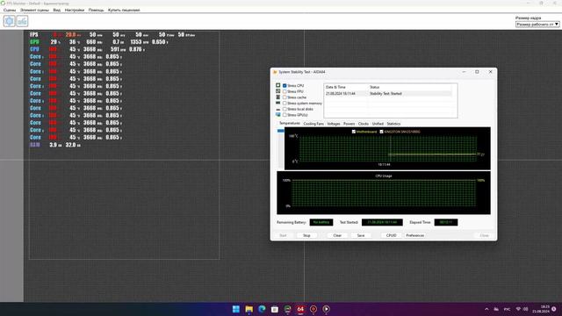The height and width of the screenshot is (316, 562).
Task: Switch to the Clocks tab
Action: (363, 124)
